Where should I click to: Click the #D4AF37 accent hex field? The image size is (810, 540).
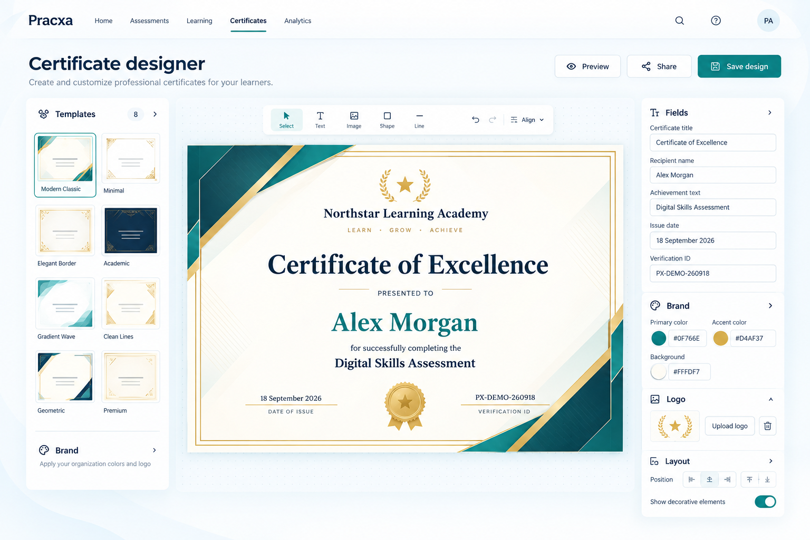click(x=753, y=338)
